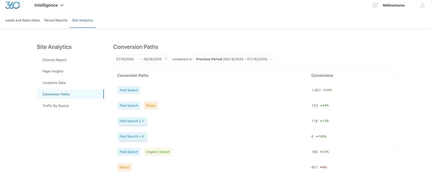The width and height of the screenshot is (432, 176).
Task: Click the storefront icon next to MADventures
Action: 375,5
